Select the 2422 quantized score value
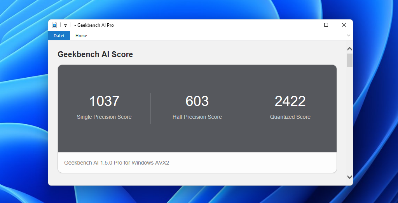The width and height of the screenshot is (398, 203). point(290,101)
